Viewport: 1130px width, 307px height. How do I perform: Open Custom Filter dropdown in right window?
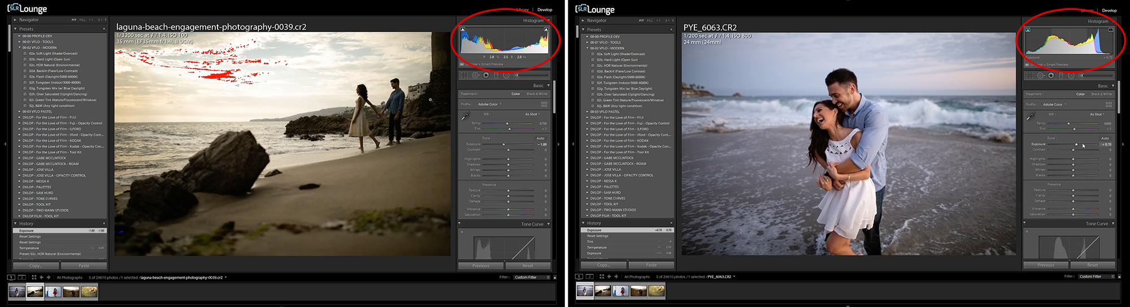(1096, 277)
